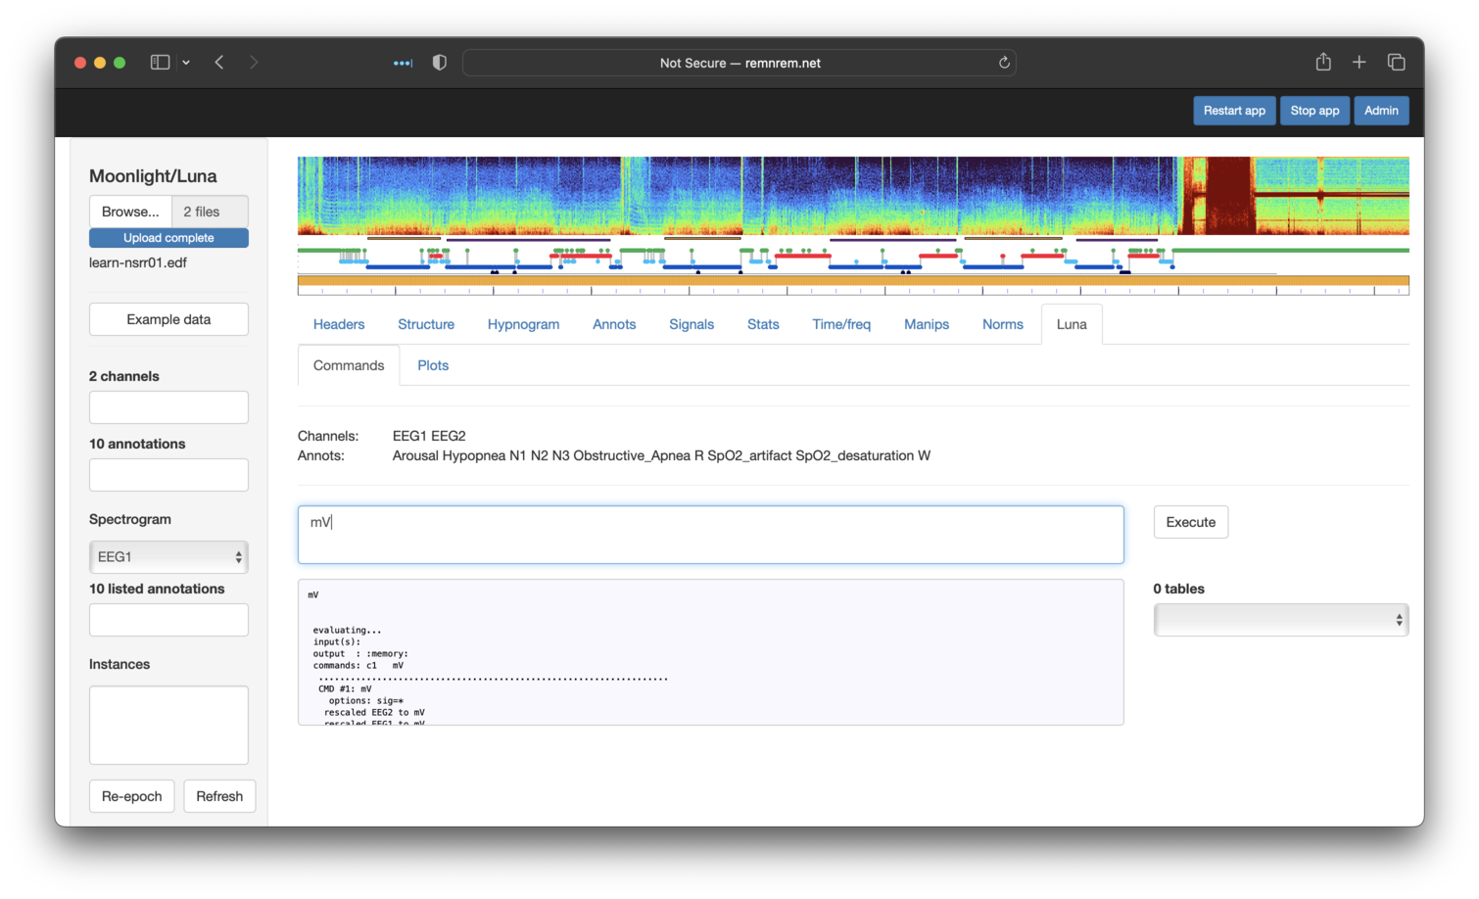Focus the Luna command text box
The image size is (1479, 899).
pos(710,535)
